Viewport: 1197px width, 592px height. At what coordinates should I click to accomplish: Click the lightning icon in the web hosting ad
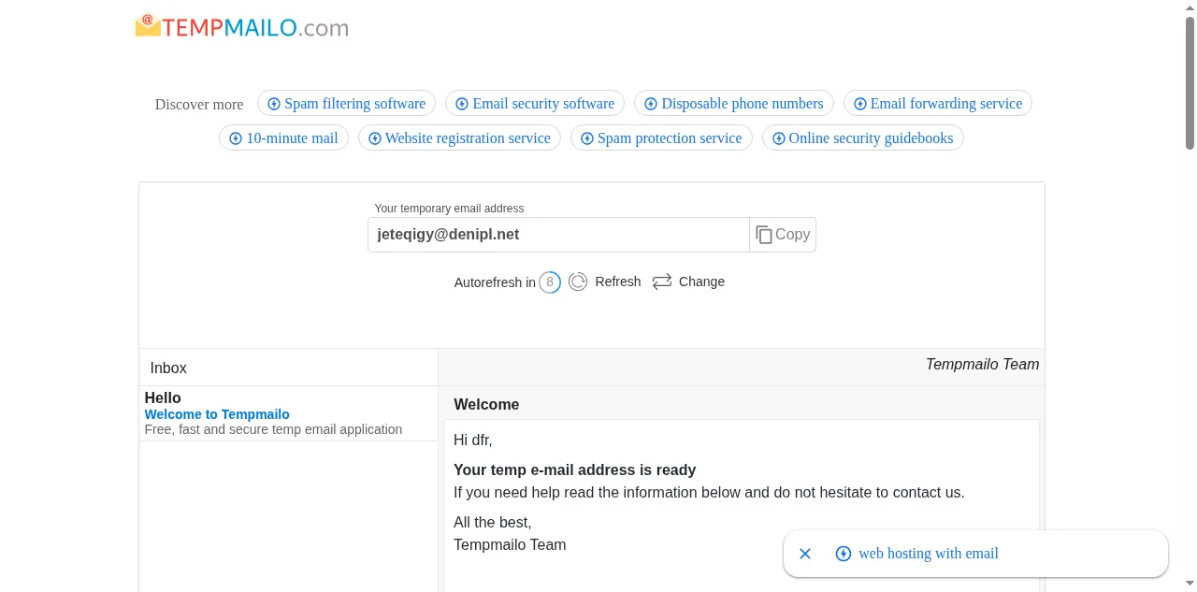click(x=843, y=554)
